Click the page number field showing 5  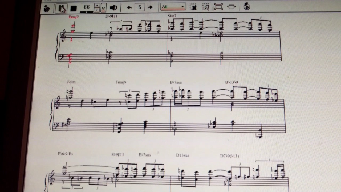pos(140,7)
